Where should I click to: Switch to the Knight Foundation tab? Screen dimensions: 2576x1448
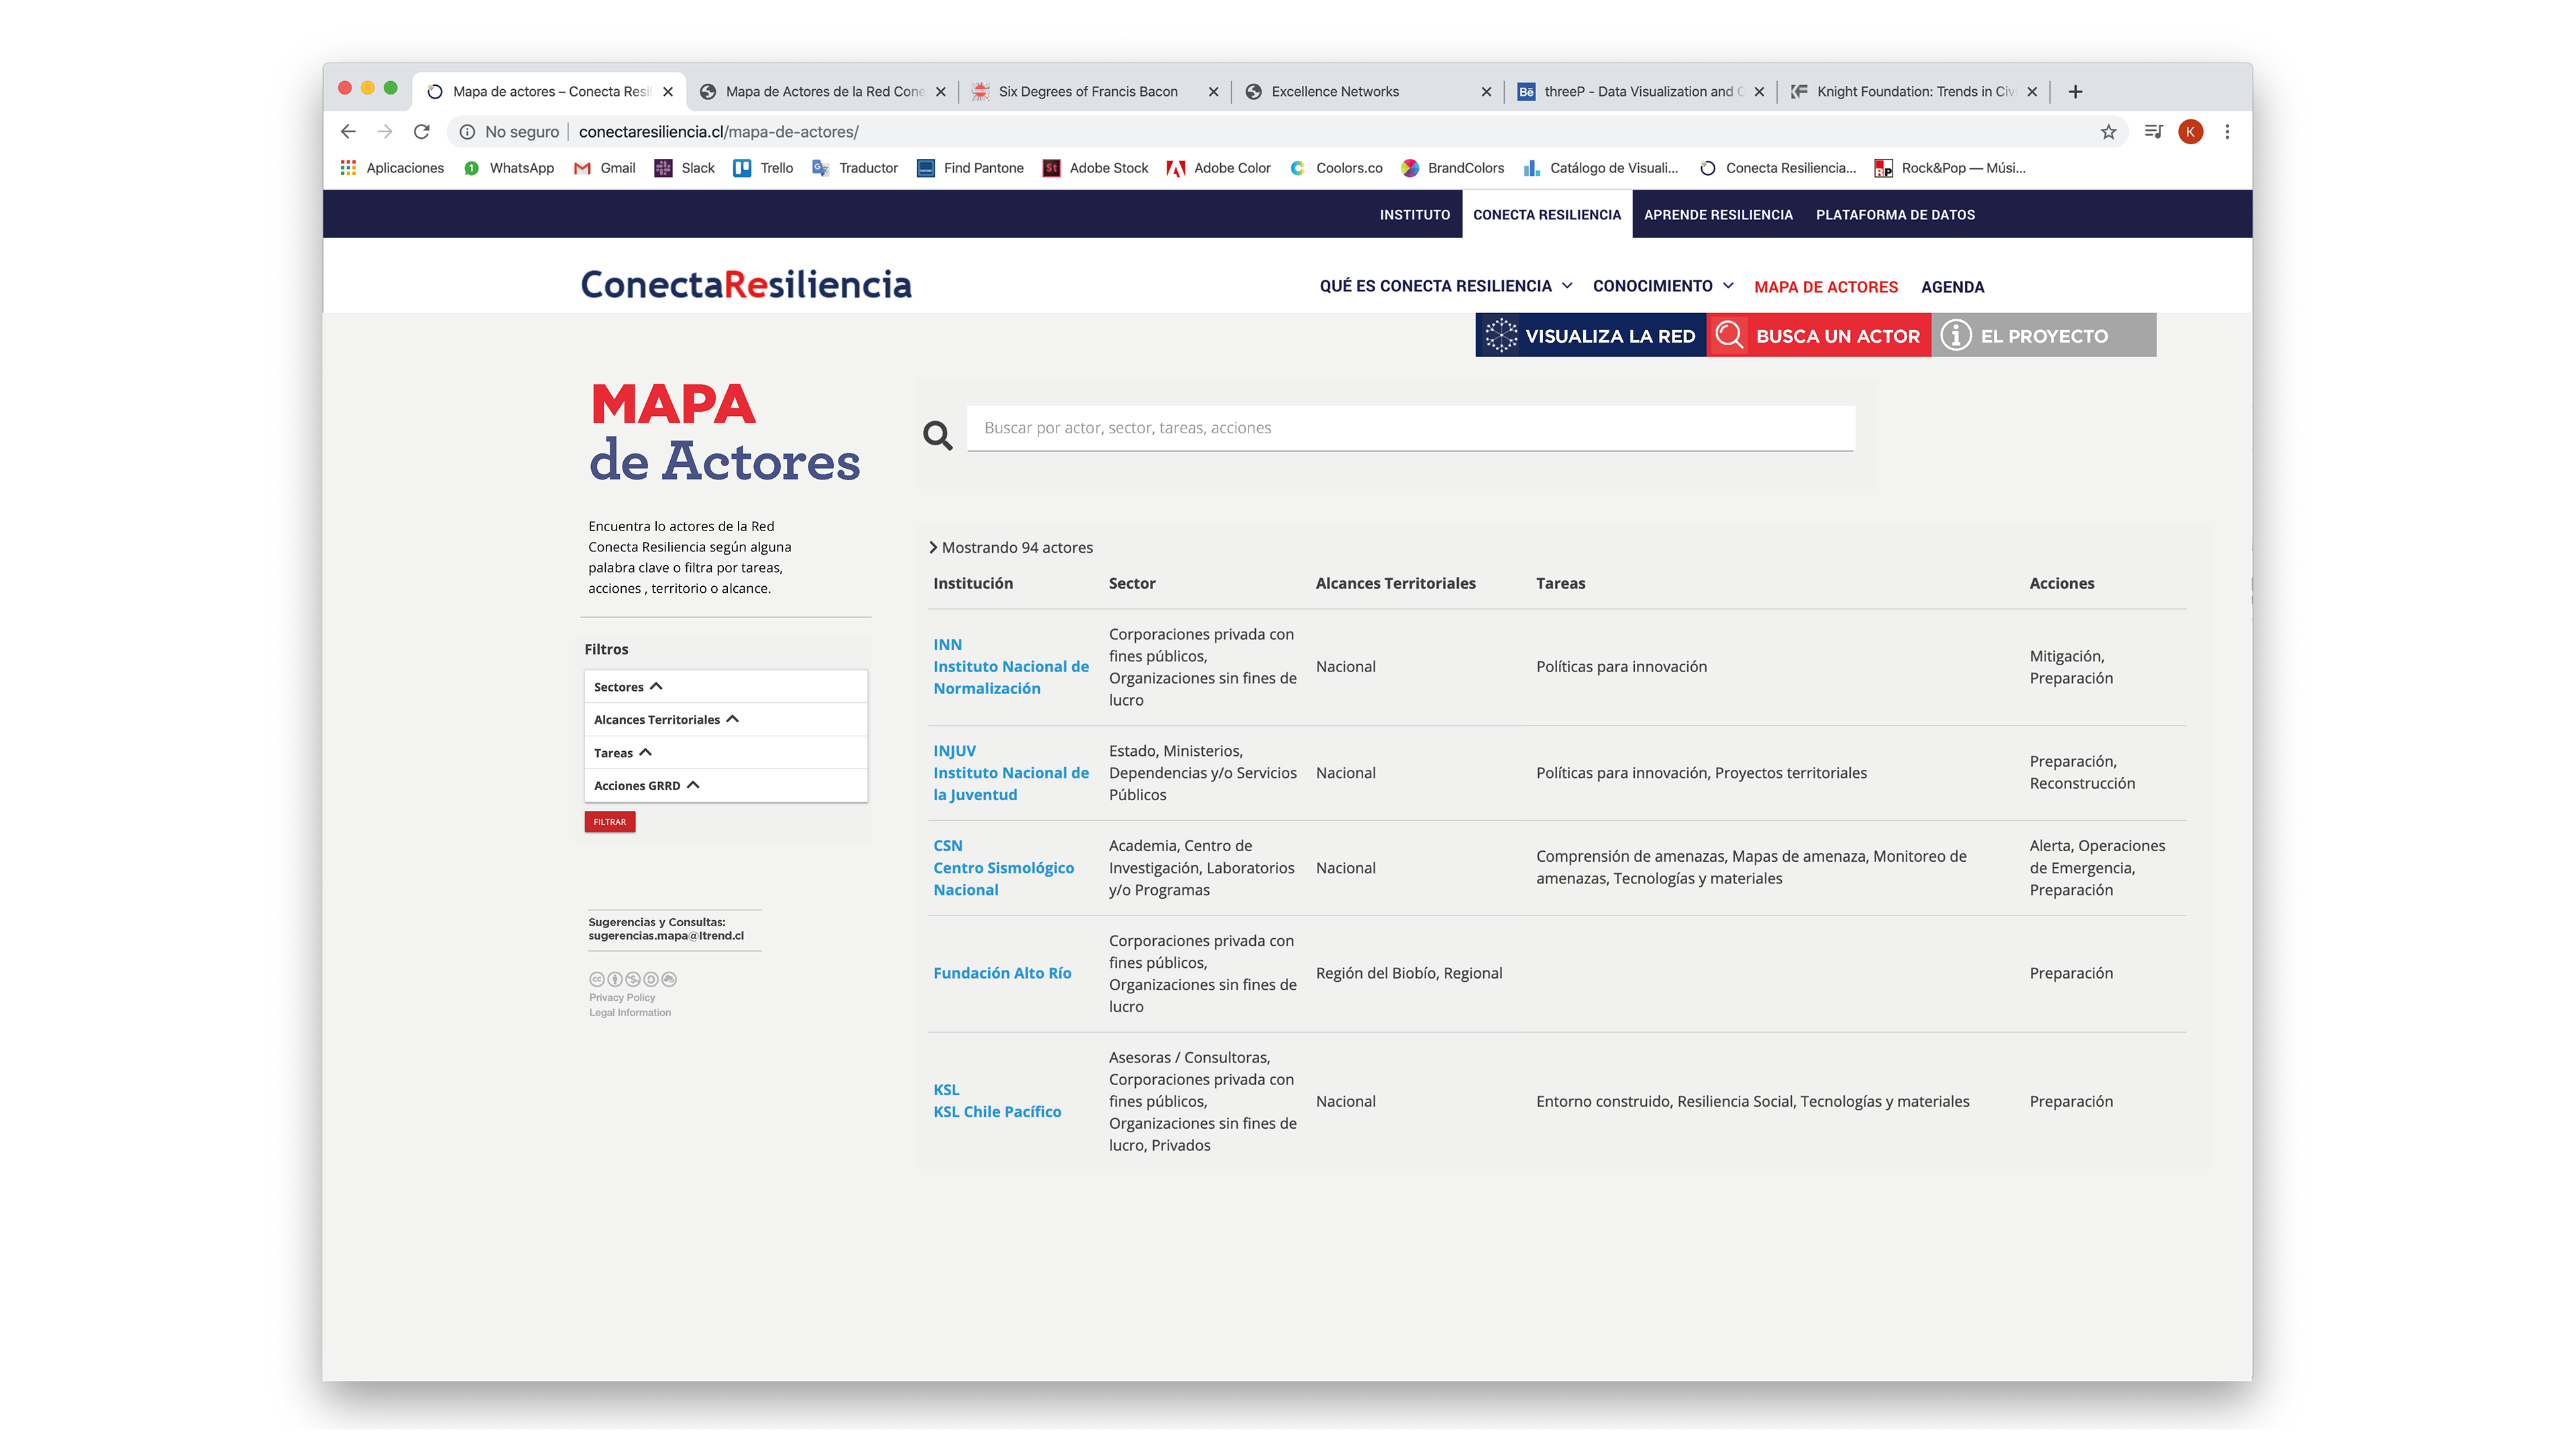coord(1914,91)
